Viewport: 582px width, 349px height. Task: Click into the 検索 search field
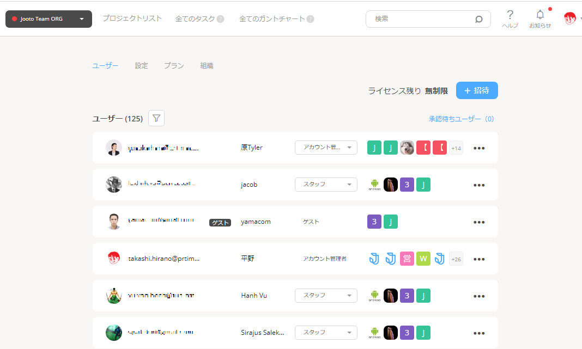[x=420, y=19]
